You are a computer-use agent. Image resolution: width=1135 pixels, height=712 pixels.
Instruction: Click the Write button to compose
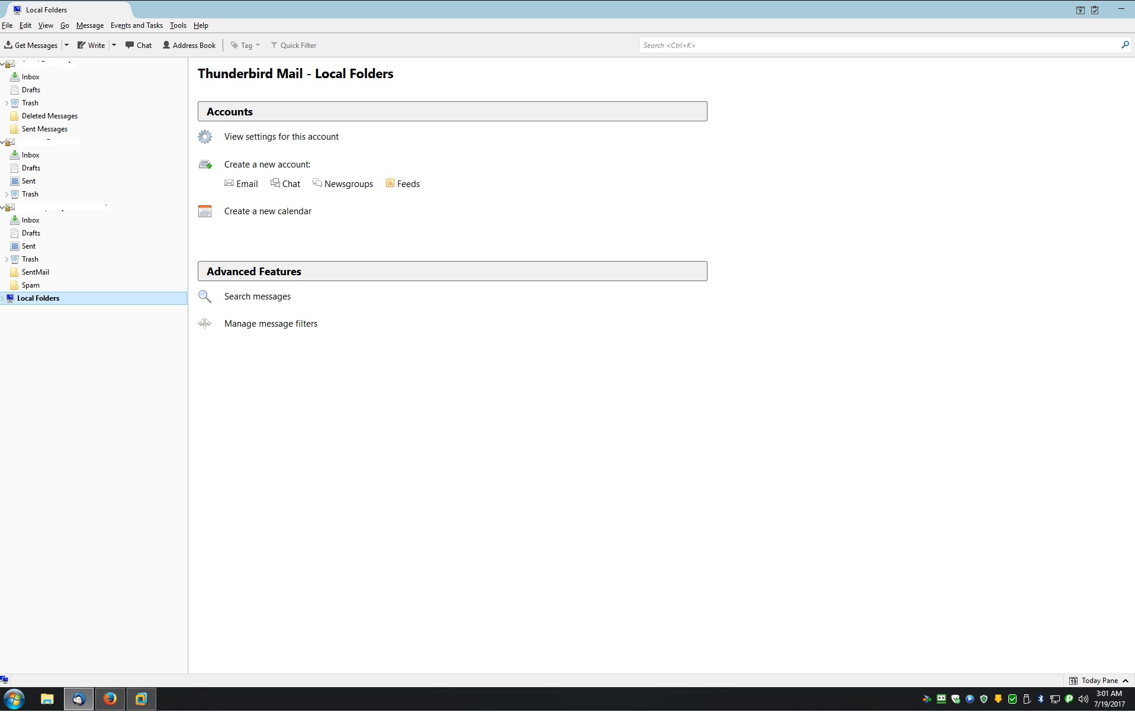(91, 45)
